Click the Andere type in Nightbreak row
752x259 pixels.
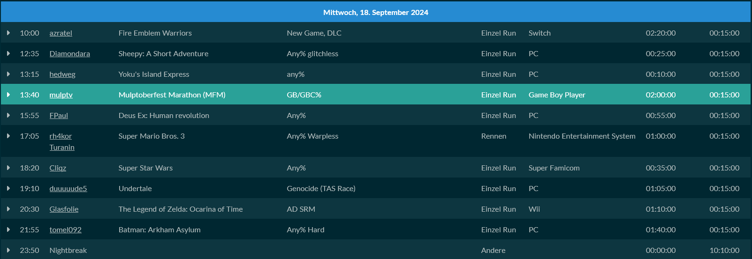click(494, 251)
